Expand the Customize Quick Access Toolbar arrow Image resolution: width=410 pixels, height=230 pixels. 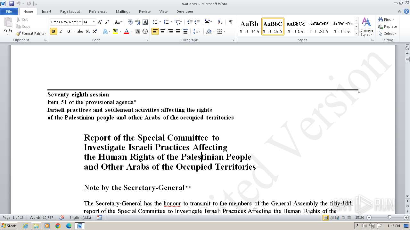[36, 4]
